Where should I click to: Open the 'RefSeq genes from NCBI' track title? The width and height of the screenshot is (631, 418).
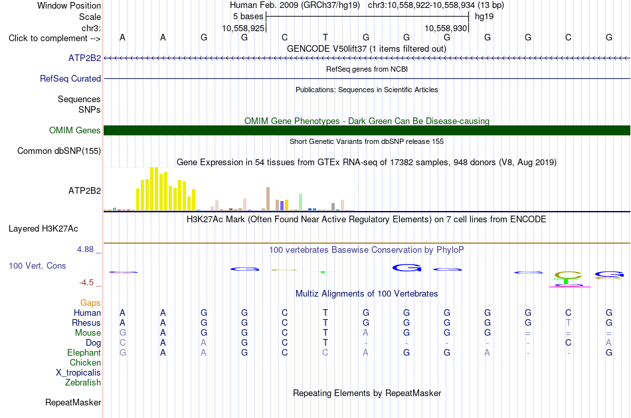tap(367, 69)
